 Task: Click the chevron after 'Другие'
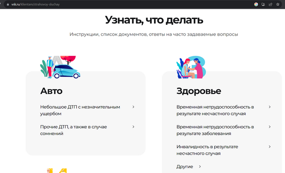click(200, 167)
